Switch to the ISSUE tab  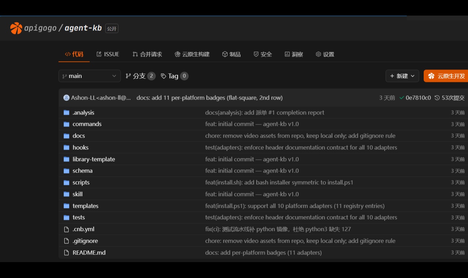[108, 54]
